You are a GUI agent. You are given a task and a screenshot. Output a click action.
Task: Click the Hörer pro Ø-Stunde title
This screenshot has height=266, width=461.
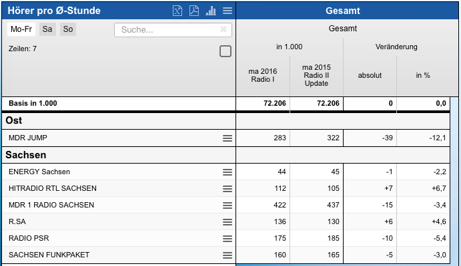click(54, 11)
